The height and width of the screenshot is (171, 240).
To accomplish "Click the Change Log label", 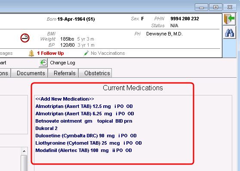I will (x=62, y=63).
